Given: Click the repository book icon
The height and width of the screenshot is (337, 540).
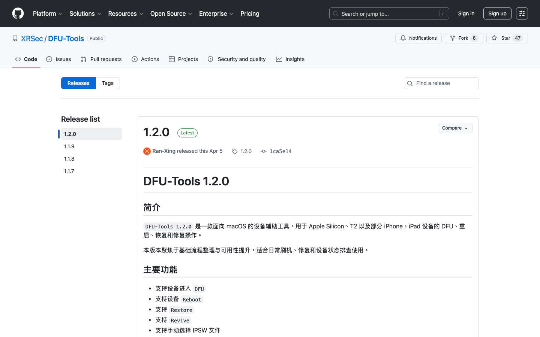Looking at the screenshot, I should click(15, 39).
